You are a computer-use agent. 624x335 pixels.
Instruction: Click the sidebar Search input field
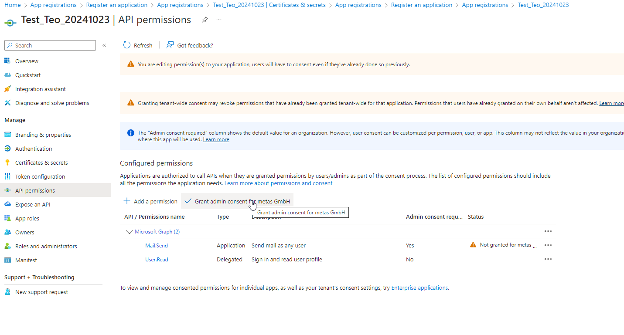(50, 45)
